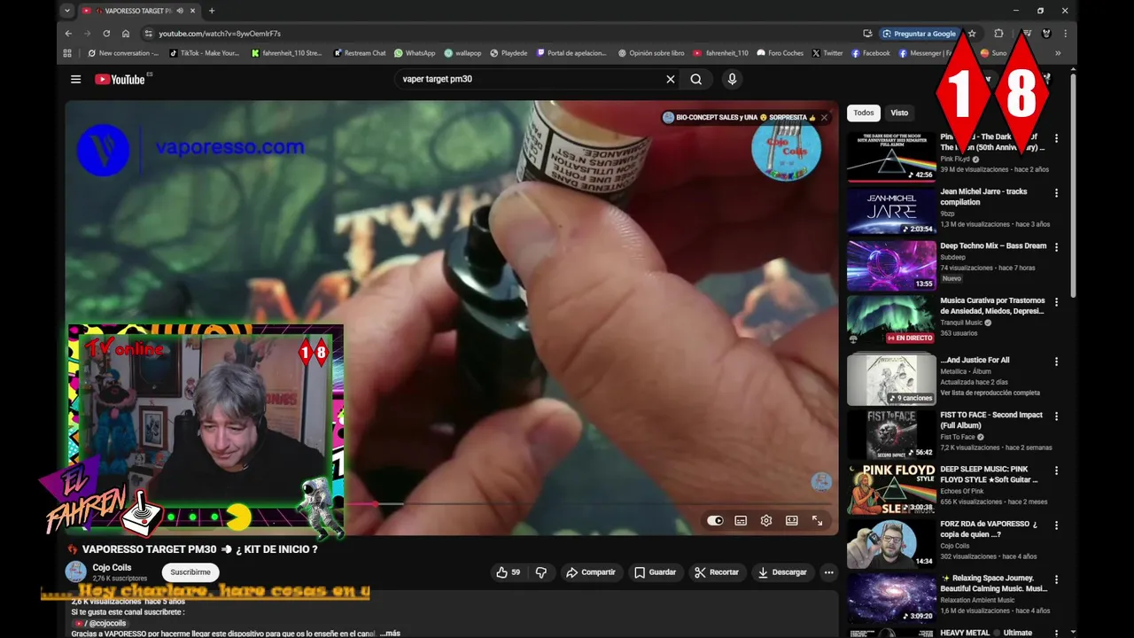Download video with Descargar button
Screen dimensions: 1134x638
(x=782, y=572)
